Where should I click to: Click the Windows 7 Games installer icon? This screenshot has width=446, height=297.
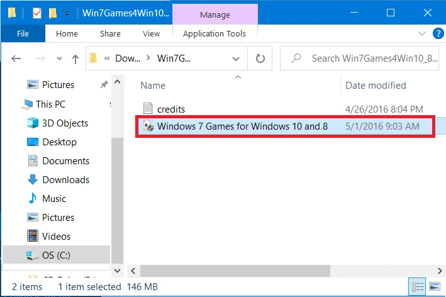click(148, 125)
